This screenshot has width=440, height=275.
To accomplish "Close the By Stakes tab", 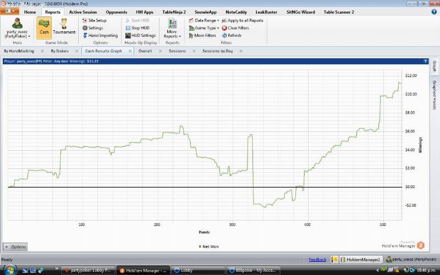I will (x=76, y=51).
